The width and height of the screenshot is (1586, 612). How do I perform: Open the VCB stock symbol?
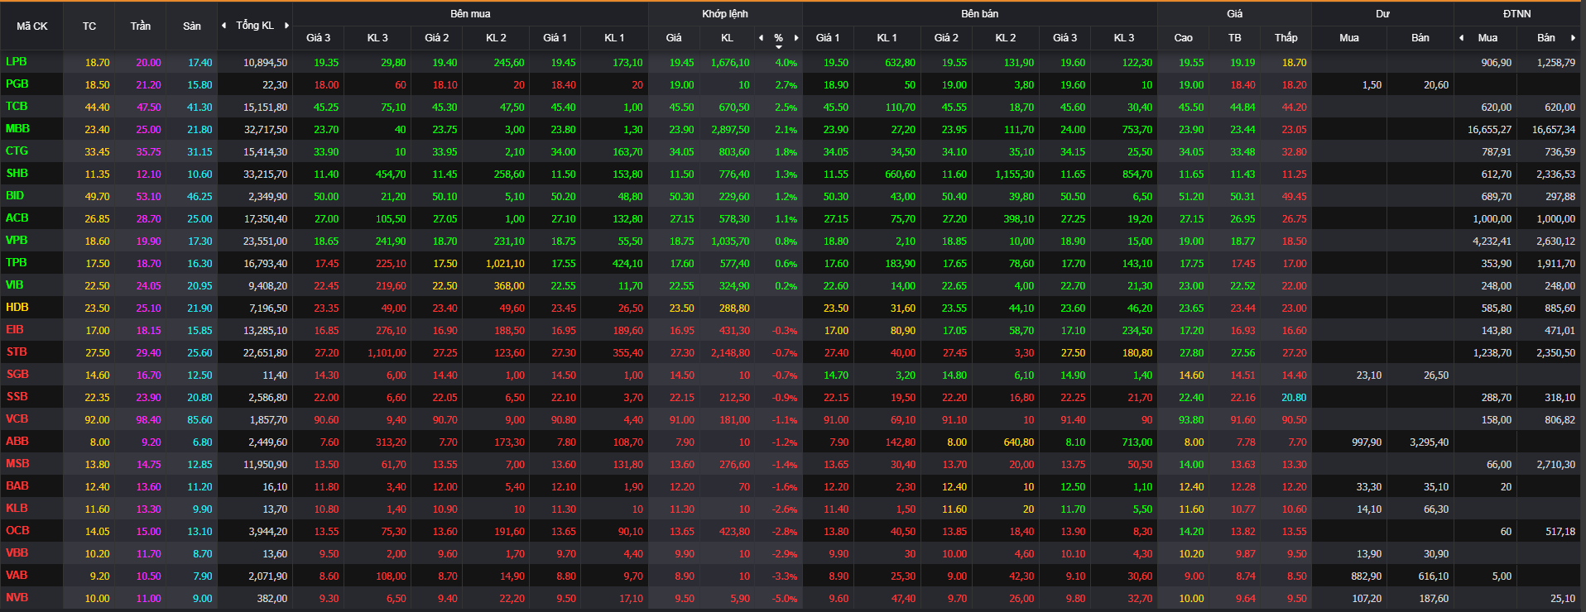(x=17, y=419)
